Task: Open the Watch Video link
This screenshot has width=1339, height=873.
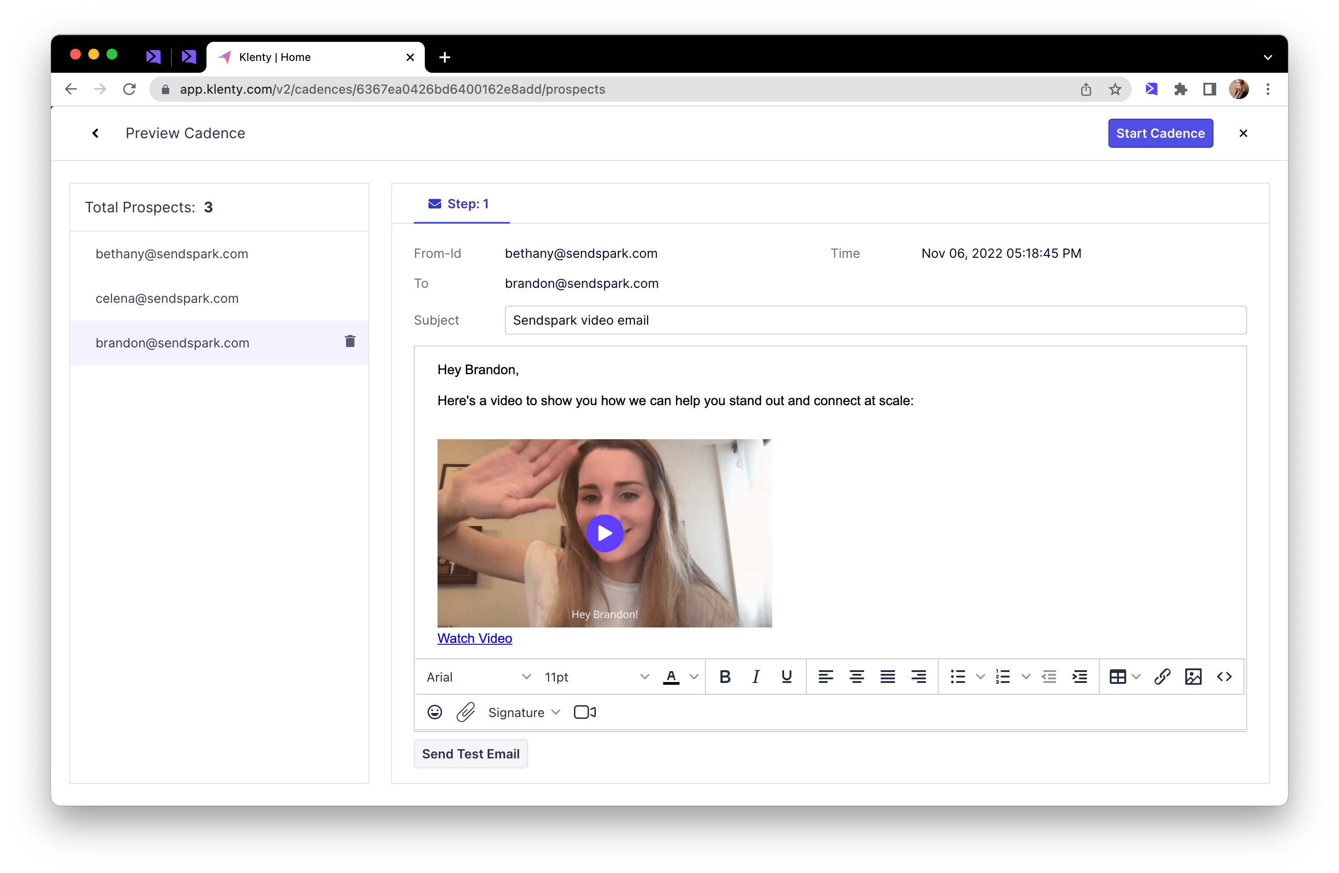Action: coord(474,638)
